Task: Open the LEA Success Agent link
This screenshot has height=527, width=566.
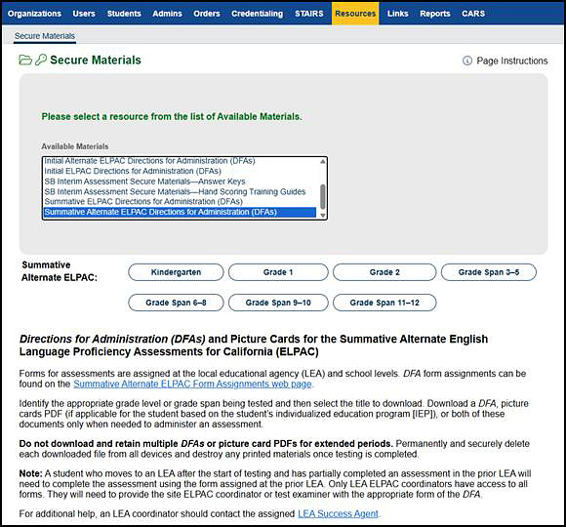Action: (x=338, y=513)
